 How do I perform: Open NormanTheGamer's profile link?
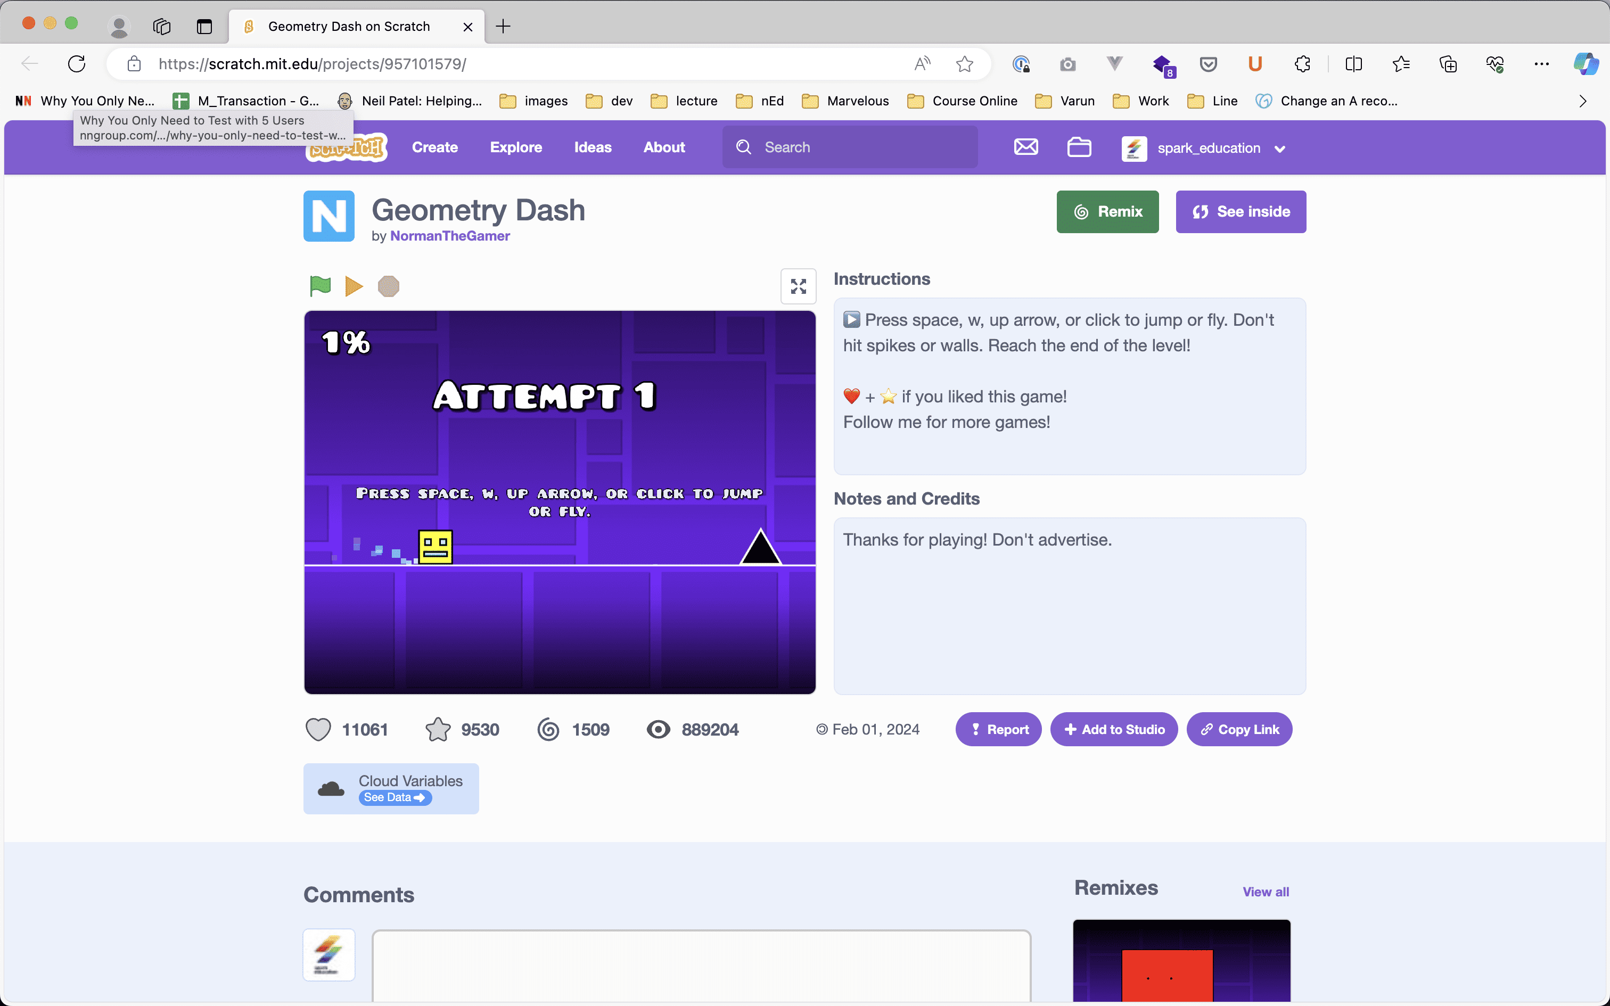[x=450, y=235]
